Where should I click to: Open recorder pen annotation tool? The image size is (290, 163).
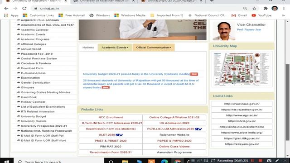277,161
